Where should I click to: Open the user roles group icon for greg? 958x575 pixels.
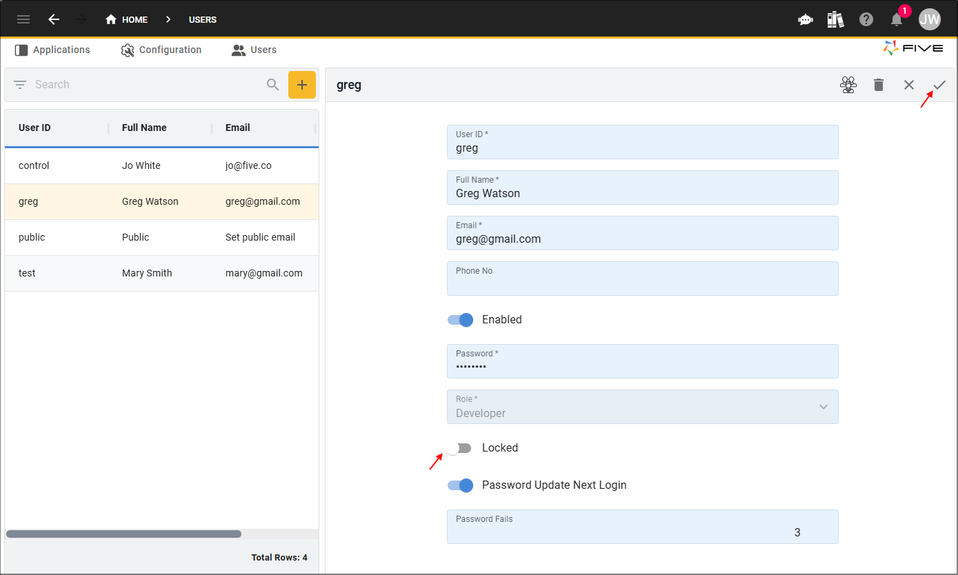tap(848, 85)
